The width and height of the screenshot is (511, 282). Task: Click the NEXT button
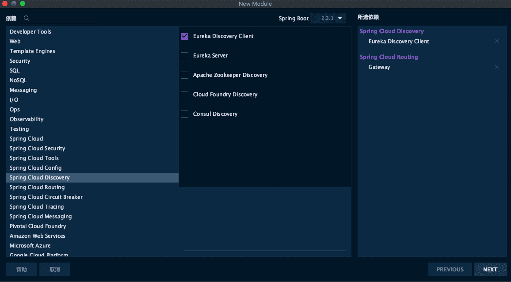point(490,269)
